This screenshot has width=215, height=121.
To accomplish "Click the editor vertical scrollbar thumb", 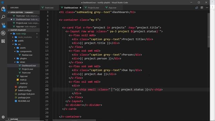I will 209,30.
